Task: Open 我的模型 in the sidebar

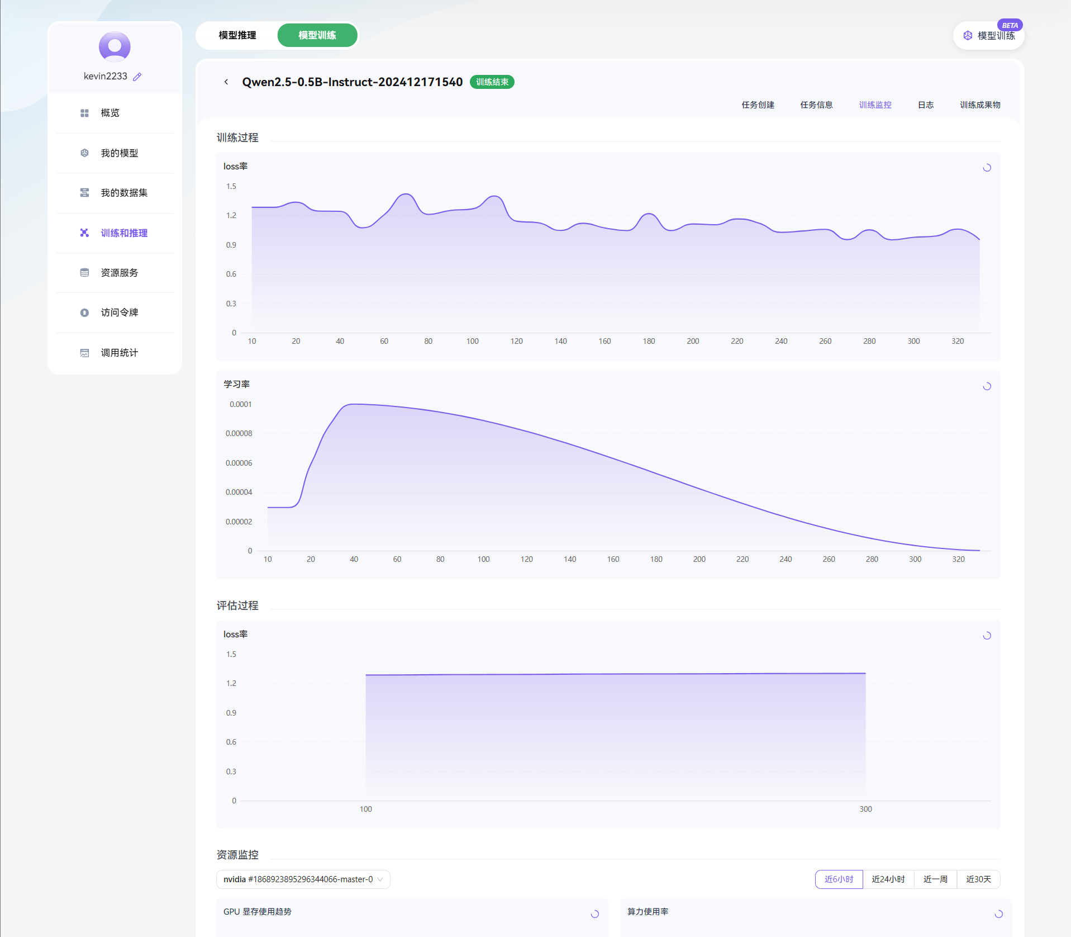Action: tap(115, 153)
